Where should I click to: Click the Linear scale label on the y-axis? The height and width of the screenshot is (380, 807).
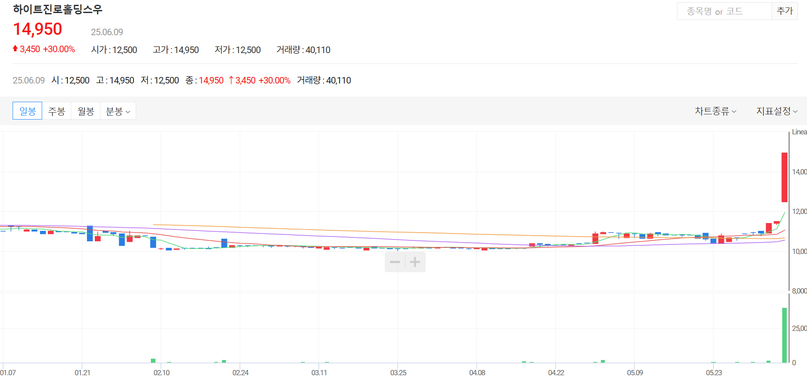799,132
